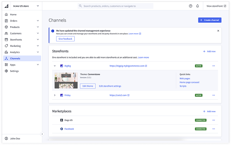Dismiss the channel management update banner

point(218,31)
